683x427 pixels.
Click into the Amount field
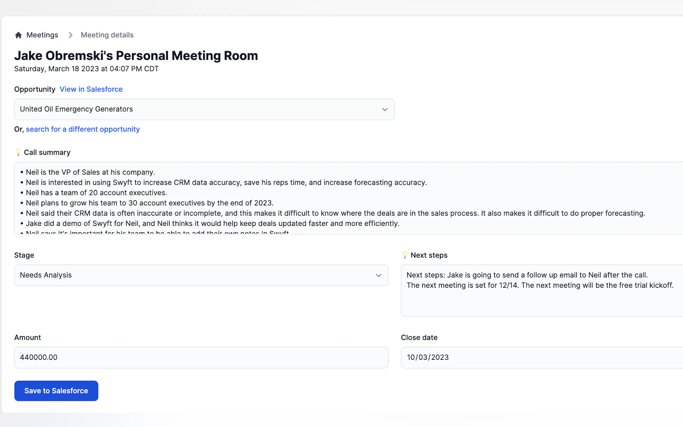pos(201,357)
